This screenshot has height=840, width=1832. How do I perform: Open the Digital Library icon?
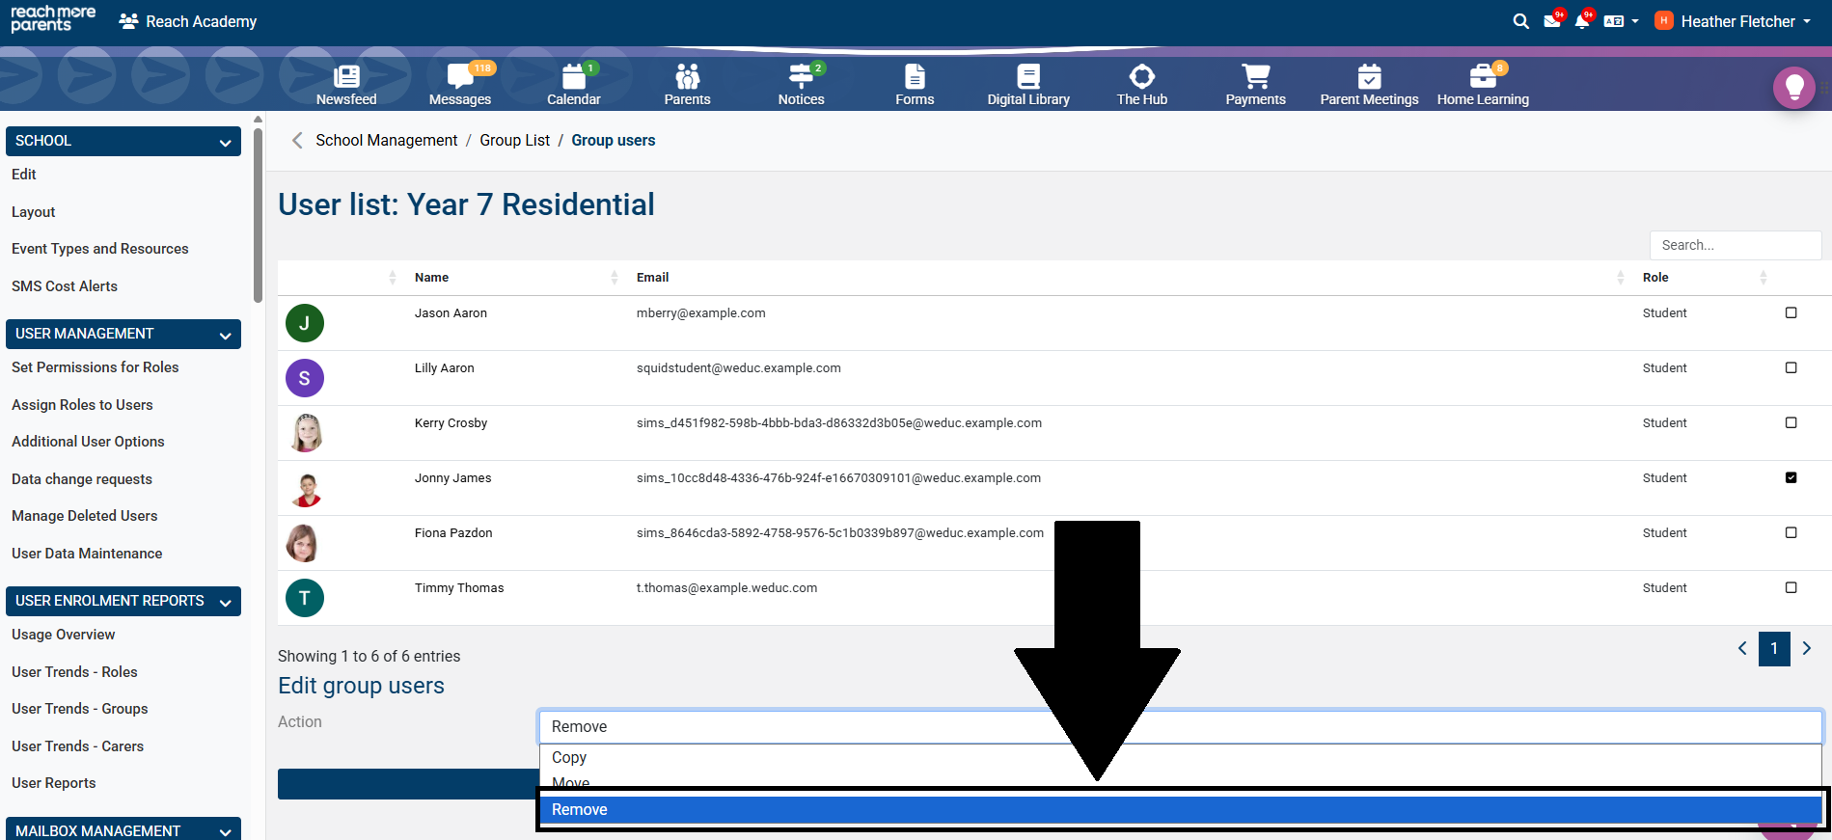[1028, 77]
